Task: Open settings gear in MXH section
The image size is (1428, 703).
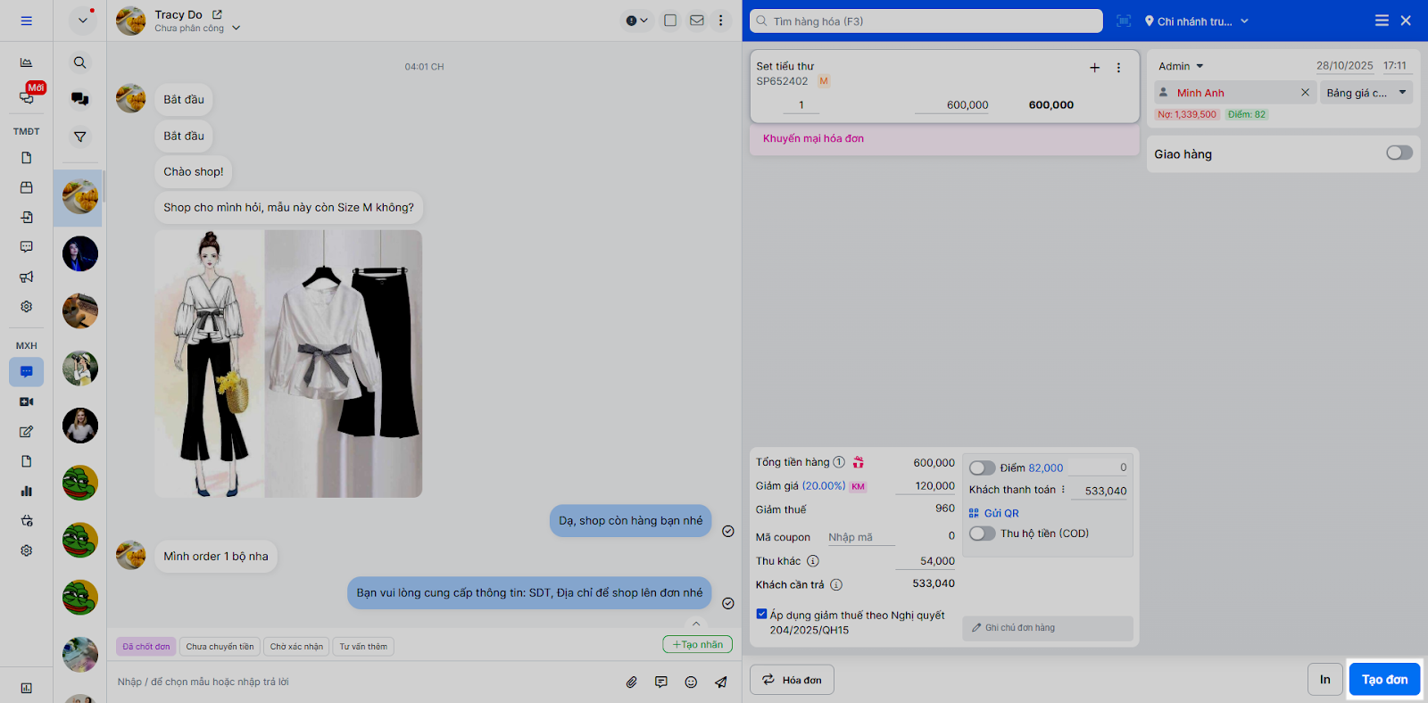Action: click(x=26, y=550)
